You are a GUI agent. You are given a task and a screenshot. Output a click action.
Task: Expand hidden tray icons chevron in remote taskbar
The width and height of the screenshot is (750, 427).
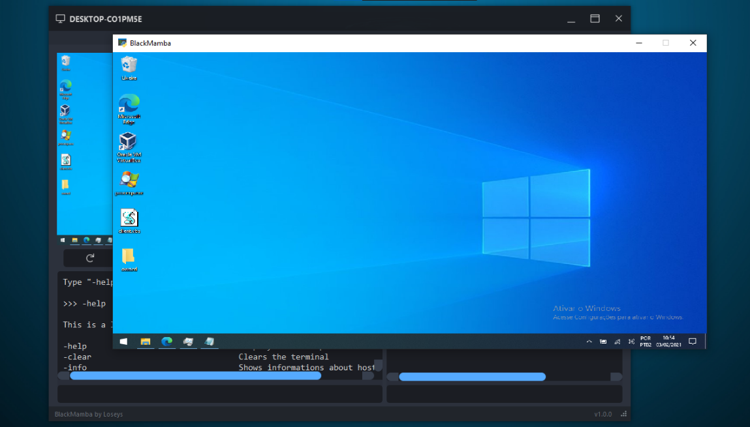(589, 342)
